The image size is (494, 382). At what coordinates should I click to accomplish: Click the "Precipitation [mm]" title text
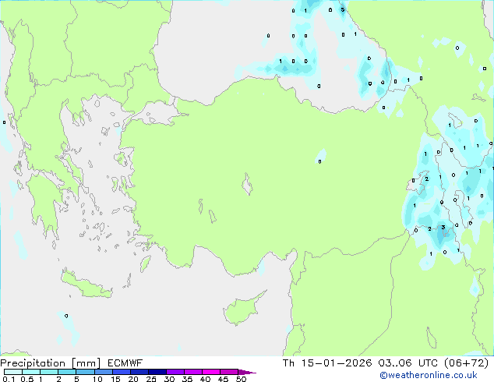point(51,363)
